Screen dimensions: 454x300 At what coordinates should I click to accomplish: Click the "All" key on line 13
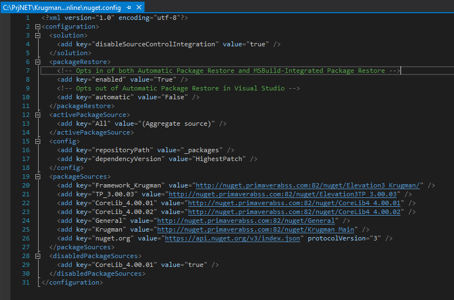101,124
